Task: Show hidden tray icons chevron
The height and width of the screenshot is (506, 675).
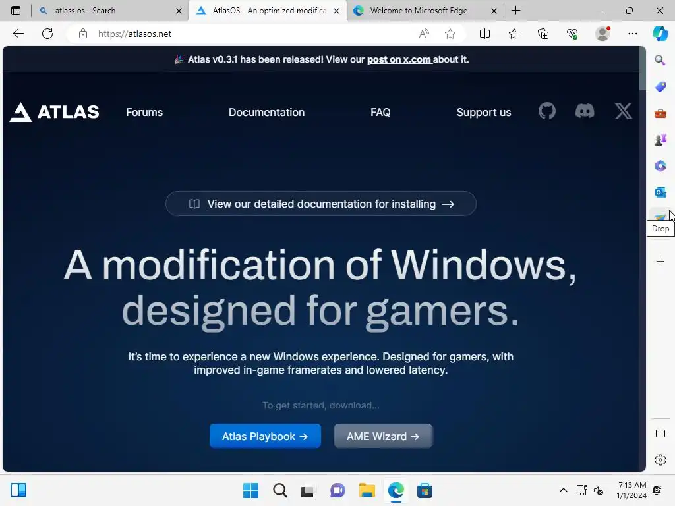Action: (x=563, y=490)
